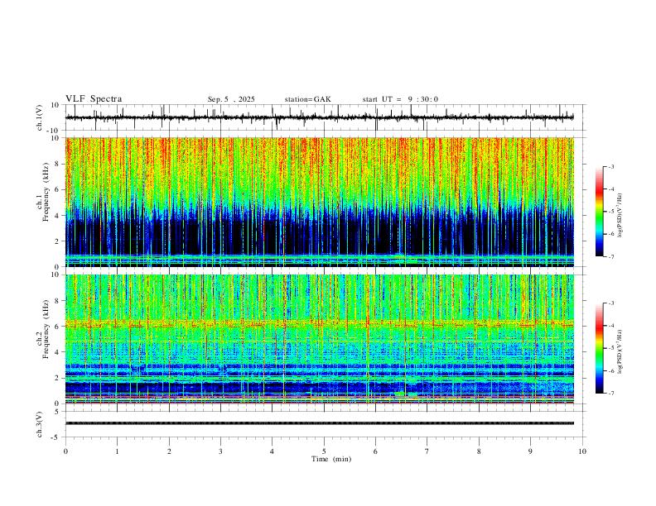Select the ch.1 "Frequency (kHz)" axis label
656x506 pixels.
46,192
